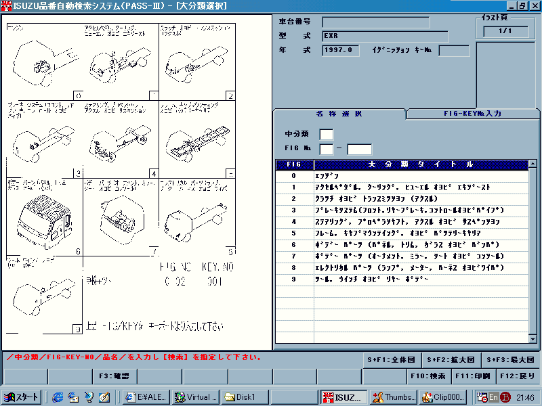Screen dimensions: 542x406
Task: Click the 車台番号 chassis number input field
Action: tap(376, 21)
